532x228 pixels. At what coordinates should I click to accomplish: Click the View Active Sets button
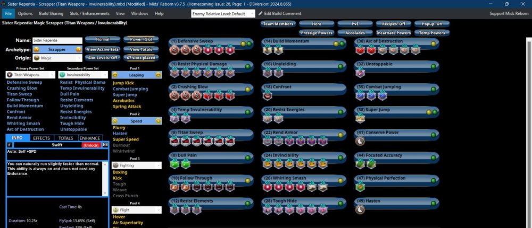tap(102, 49)
